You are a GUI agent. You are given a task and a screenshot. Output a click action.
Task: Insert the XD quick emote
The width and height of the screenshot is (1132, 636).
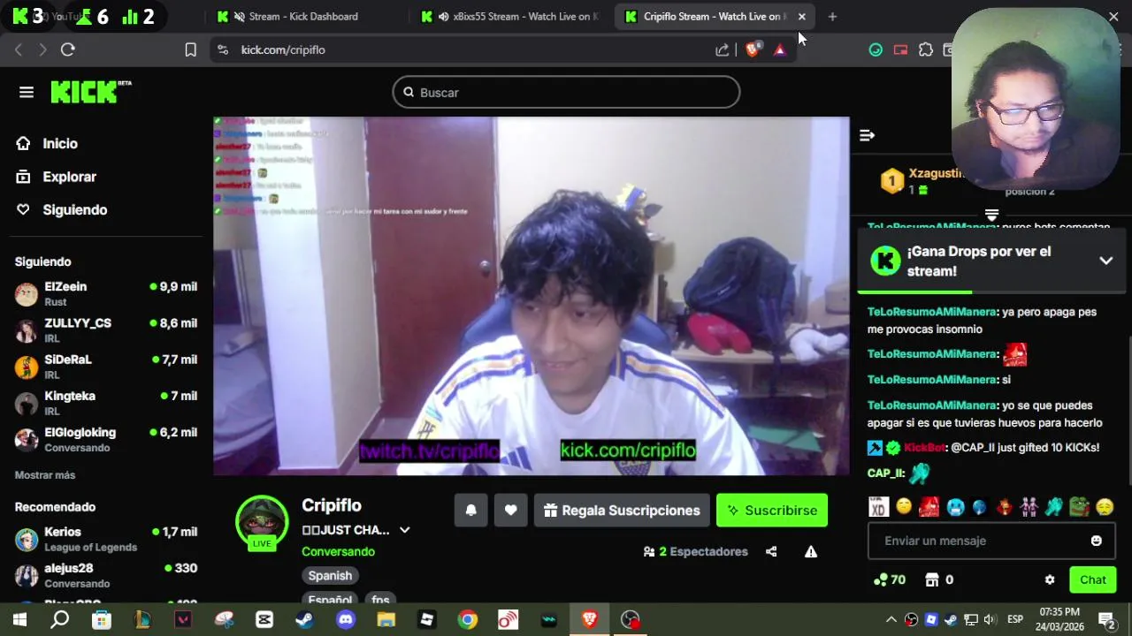pos(877,507)
